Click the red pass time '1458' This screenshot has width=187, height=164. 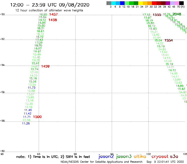53,20
